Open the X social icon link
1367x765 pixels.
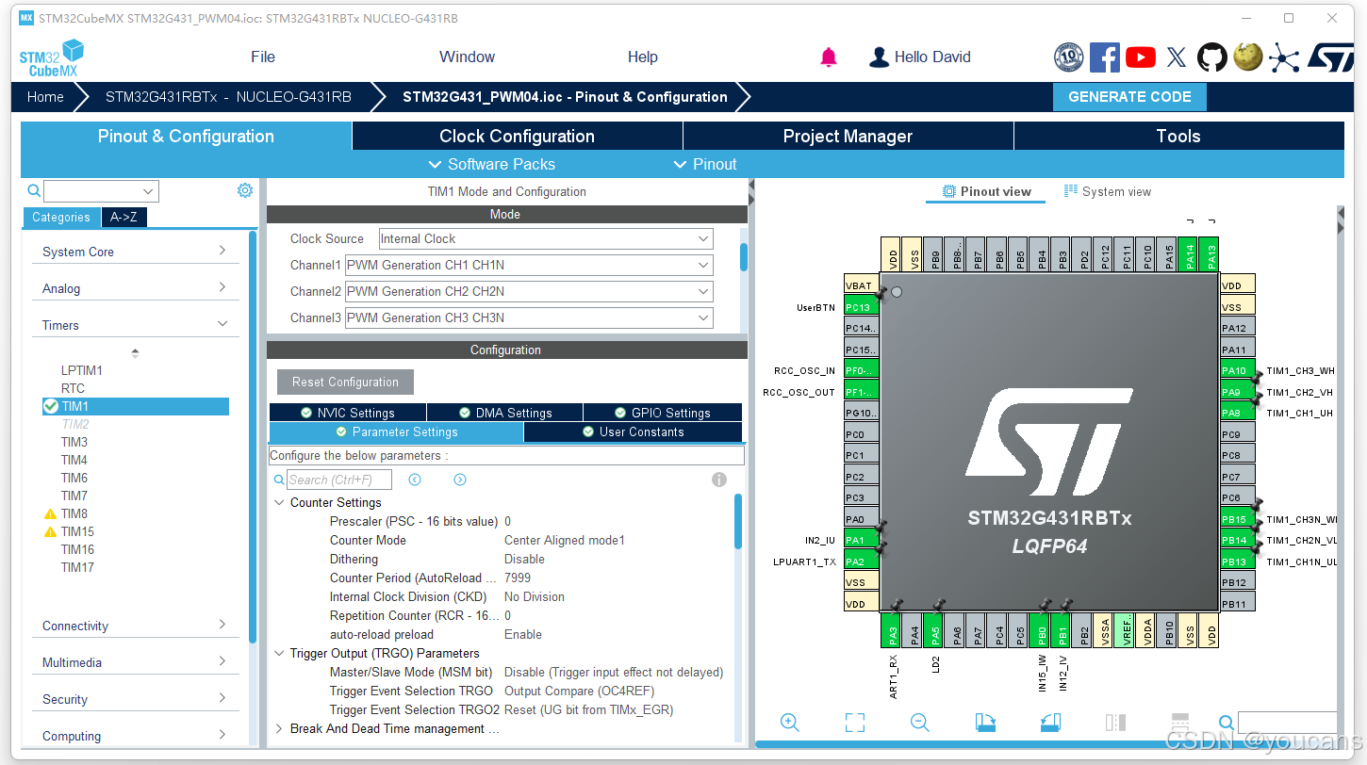pos(1177,57)
